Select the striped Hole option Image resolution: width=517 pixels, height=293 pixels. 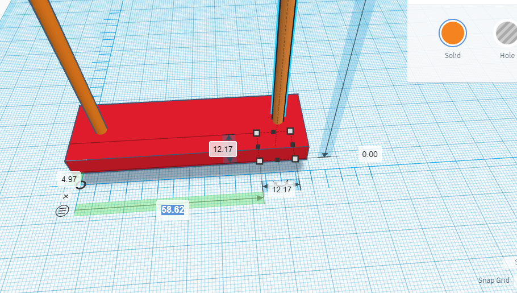coord(507,32)
